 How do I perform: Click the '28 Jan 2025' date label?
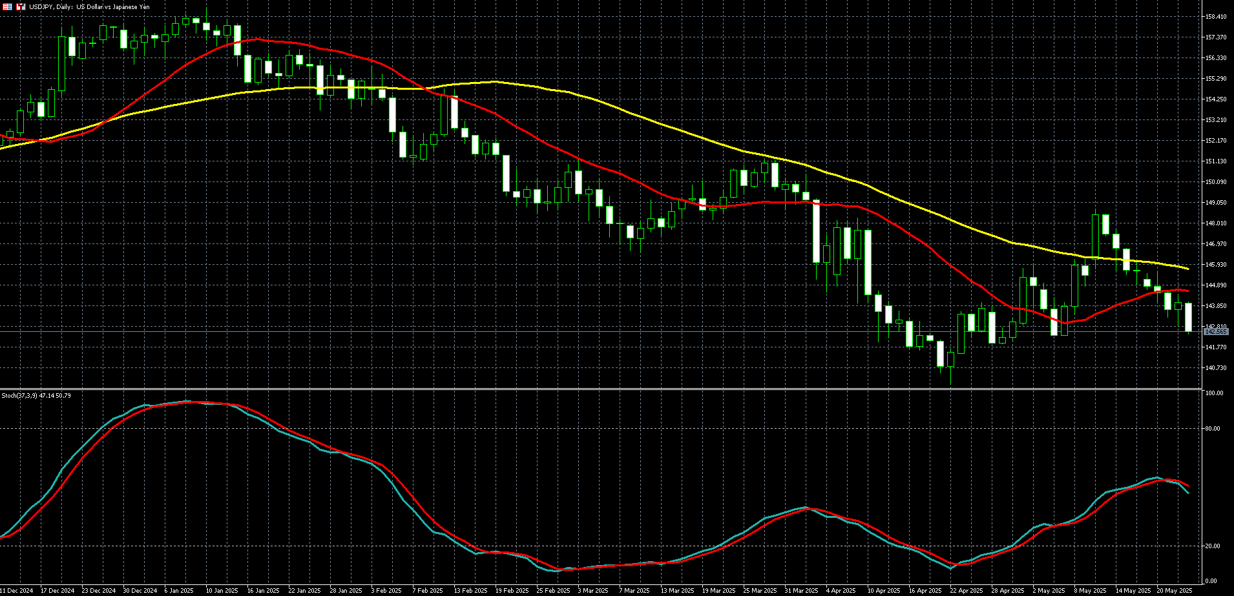pos(346,591)
